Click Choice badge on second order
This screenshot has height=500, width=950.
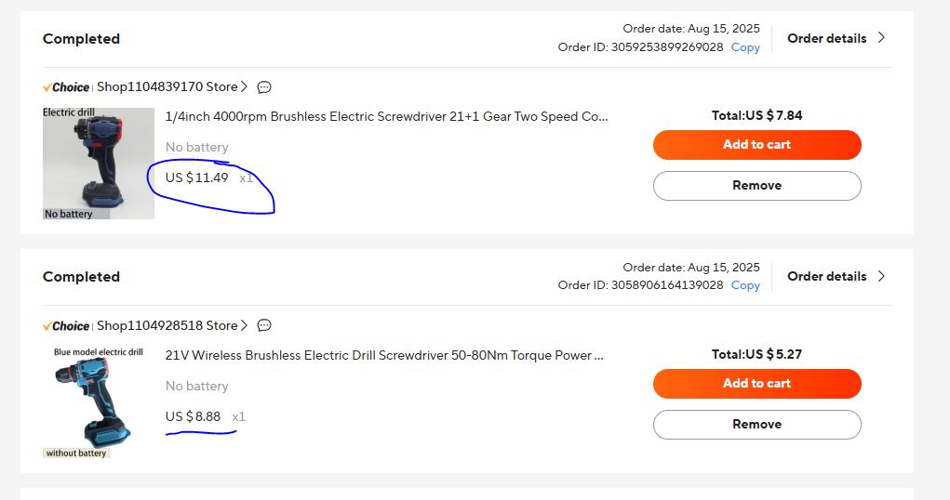click(x=67, y=326)
